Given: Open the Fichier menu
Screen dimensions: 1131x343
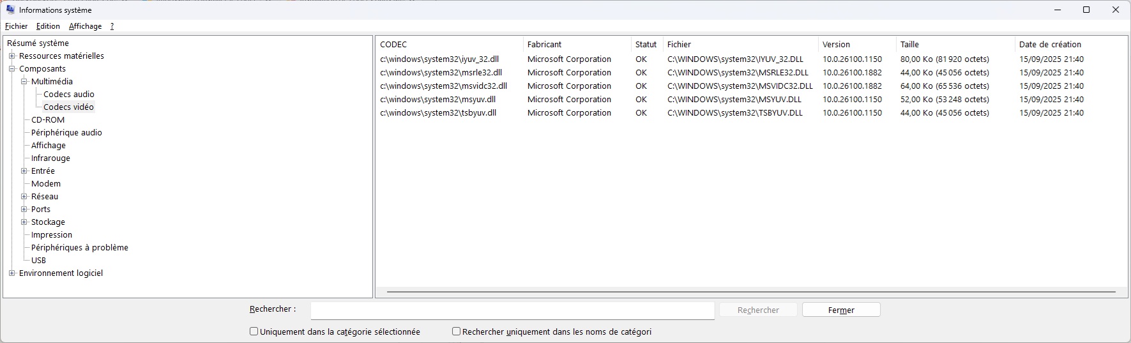Looking at the screenshot, I should coord(17,26).
